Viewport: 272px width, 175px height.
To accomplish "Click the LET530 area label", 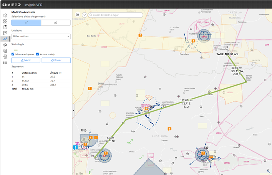I will click(230, 92).
